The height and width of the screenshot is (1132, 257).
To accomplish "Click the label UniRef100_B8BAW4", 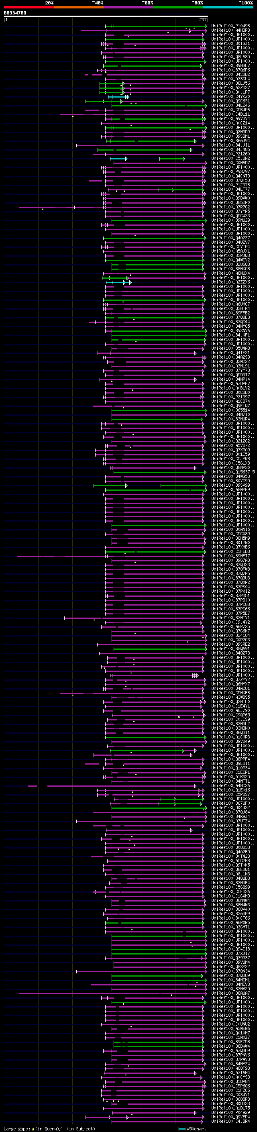I will [x=230, y=1046].
